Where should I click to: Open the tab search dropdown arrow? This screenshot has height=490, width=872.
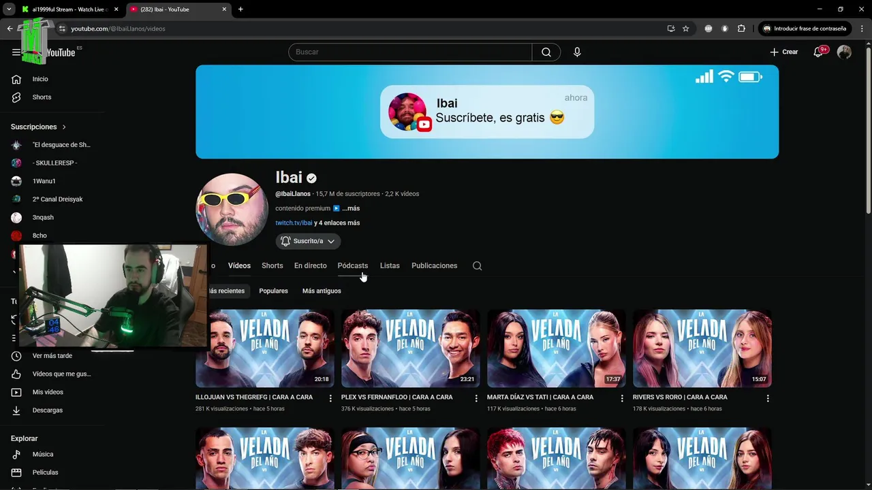click(x=9, y=10)
